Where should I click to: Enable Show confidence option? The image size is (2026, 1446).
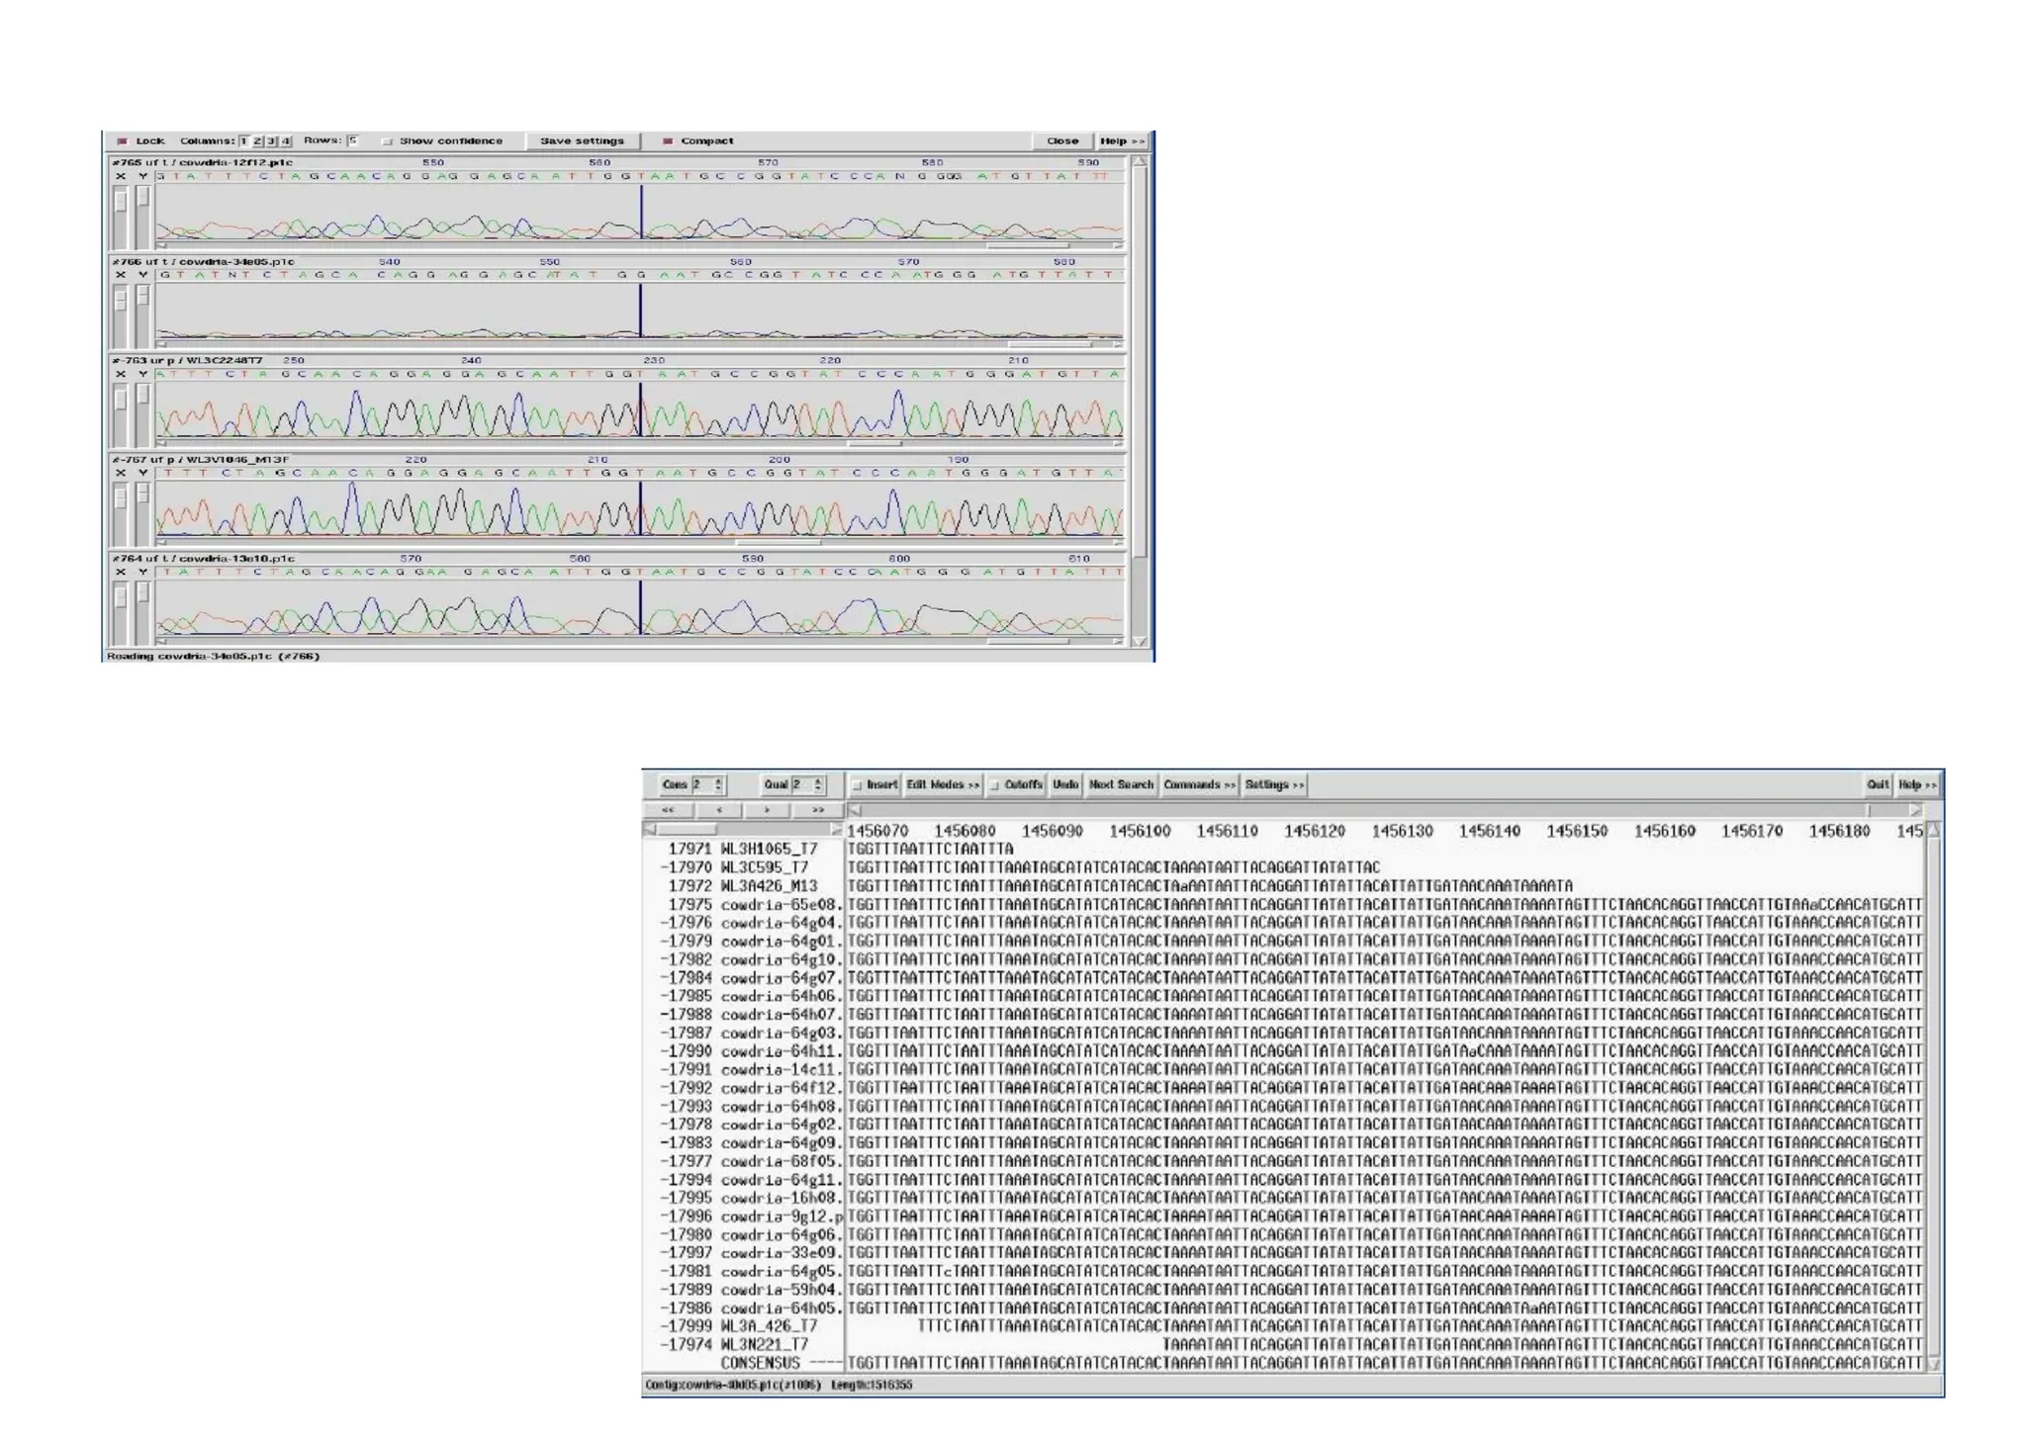click(388, 141)
